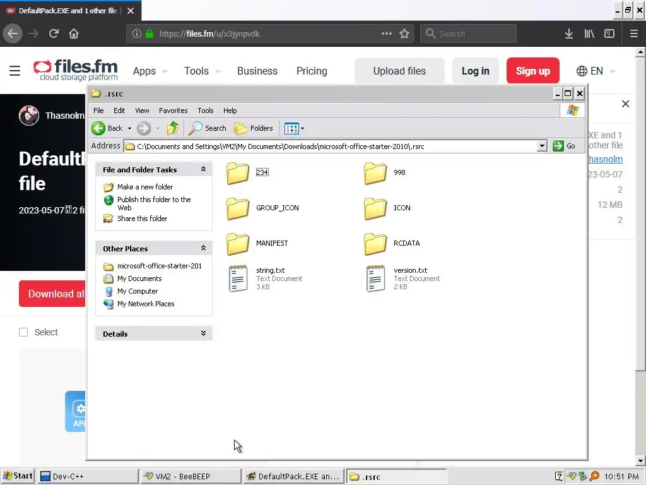
Task: Click the Upload files button
Action: tap(399, 71)
